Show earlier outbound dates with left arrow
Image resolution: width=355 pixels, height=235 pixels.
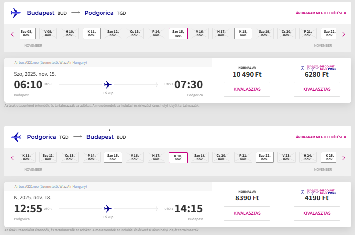[x=12, y=34]
